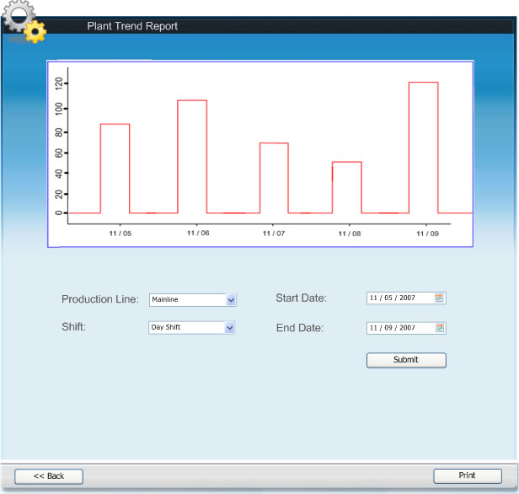Expand the Production Line dropdown arrow
519x494 pixels.
click(x=231, y=299)
